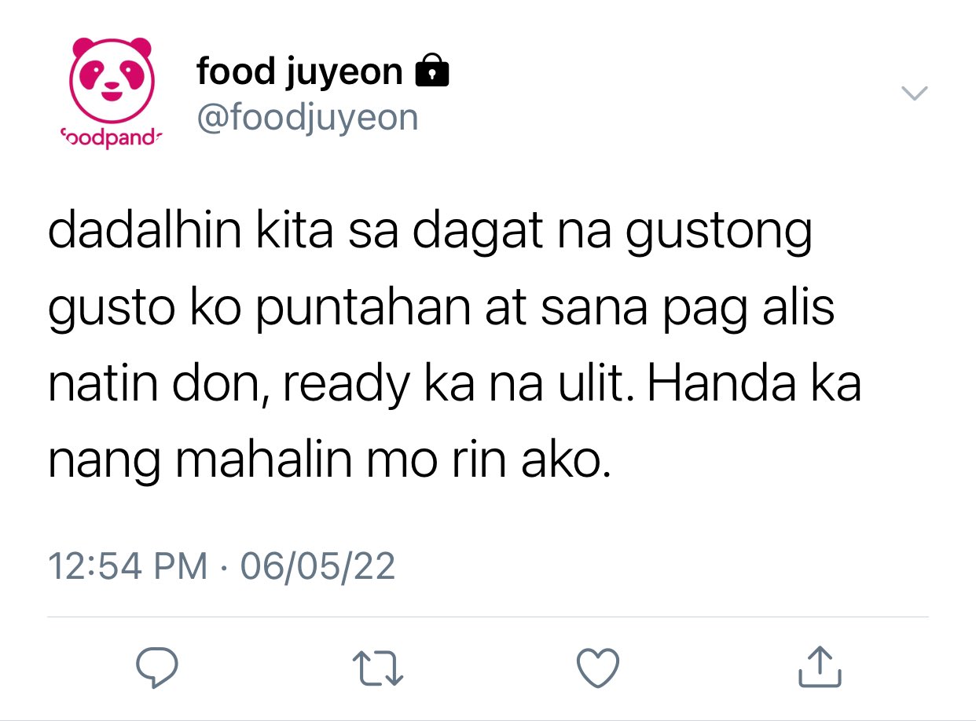976x721 pixels.
Task: Open the food juyeon display name
Action: click(x=299, y=72)
